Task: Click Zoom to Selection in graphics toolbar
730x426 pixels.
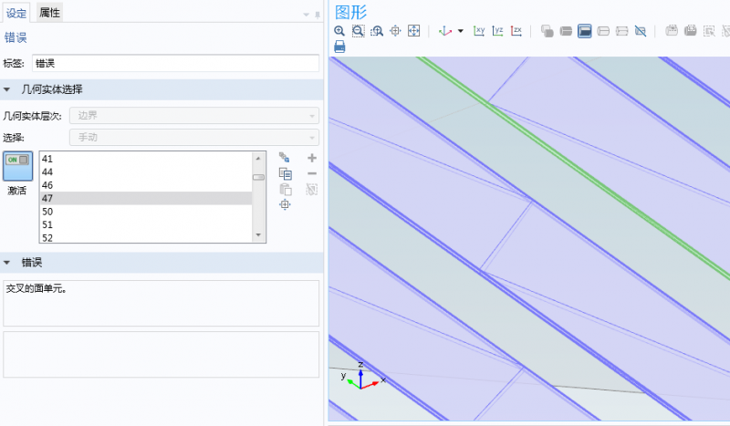Action: pos(395,31)
